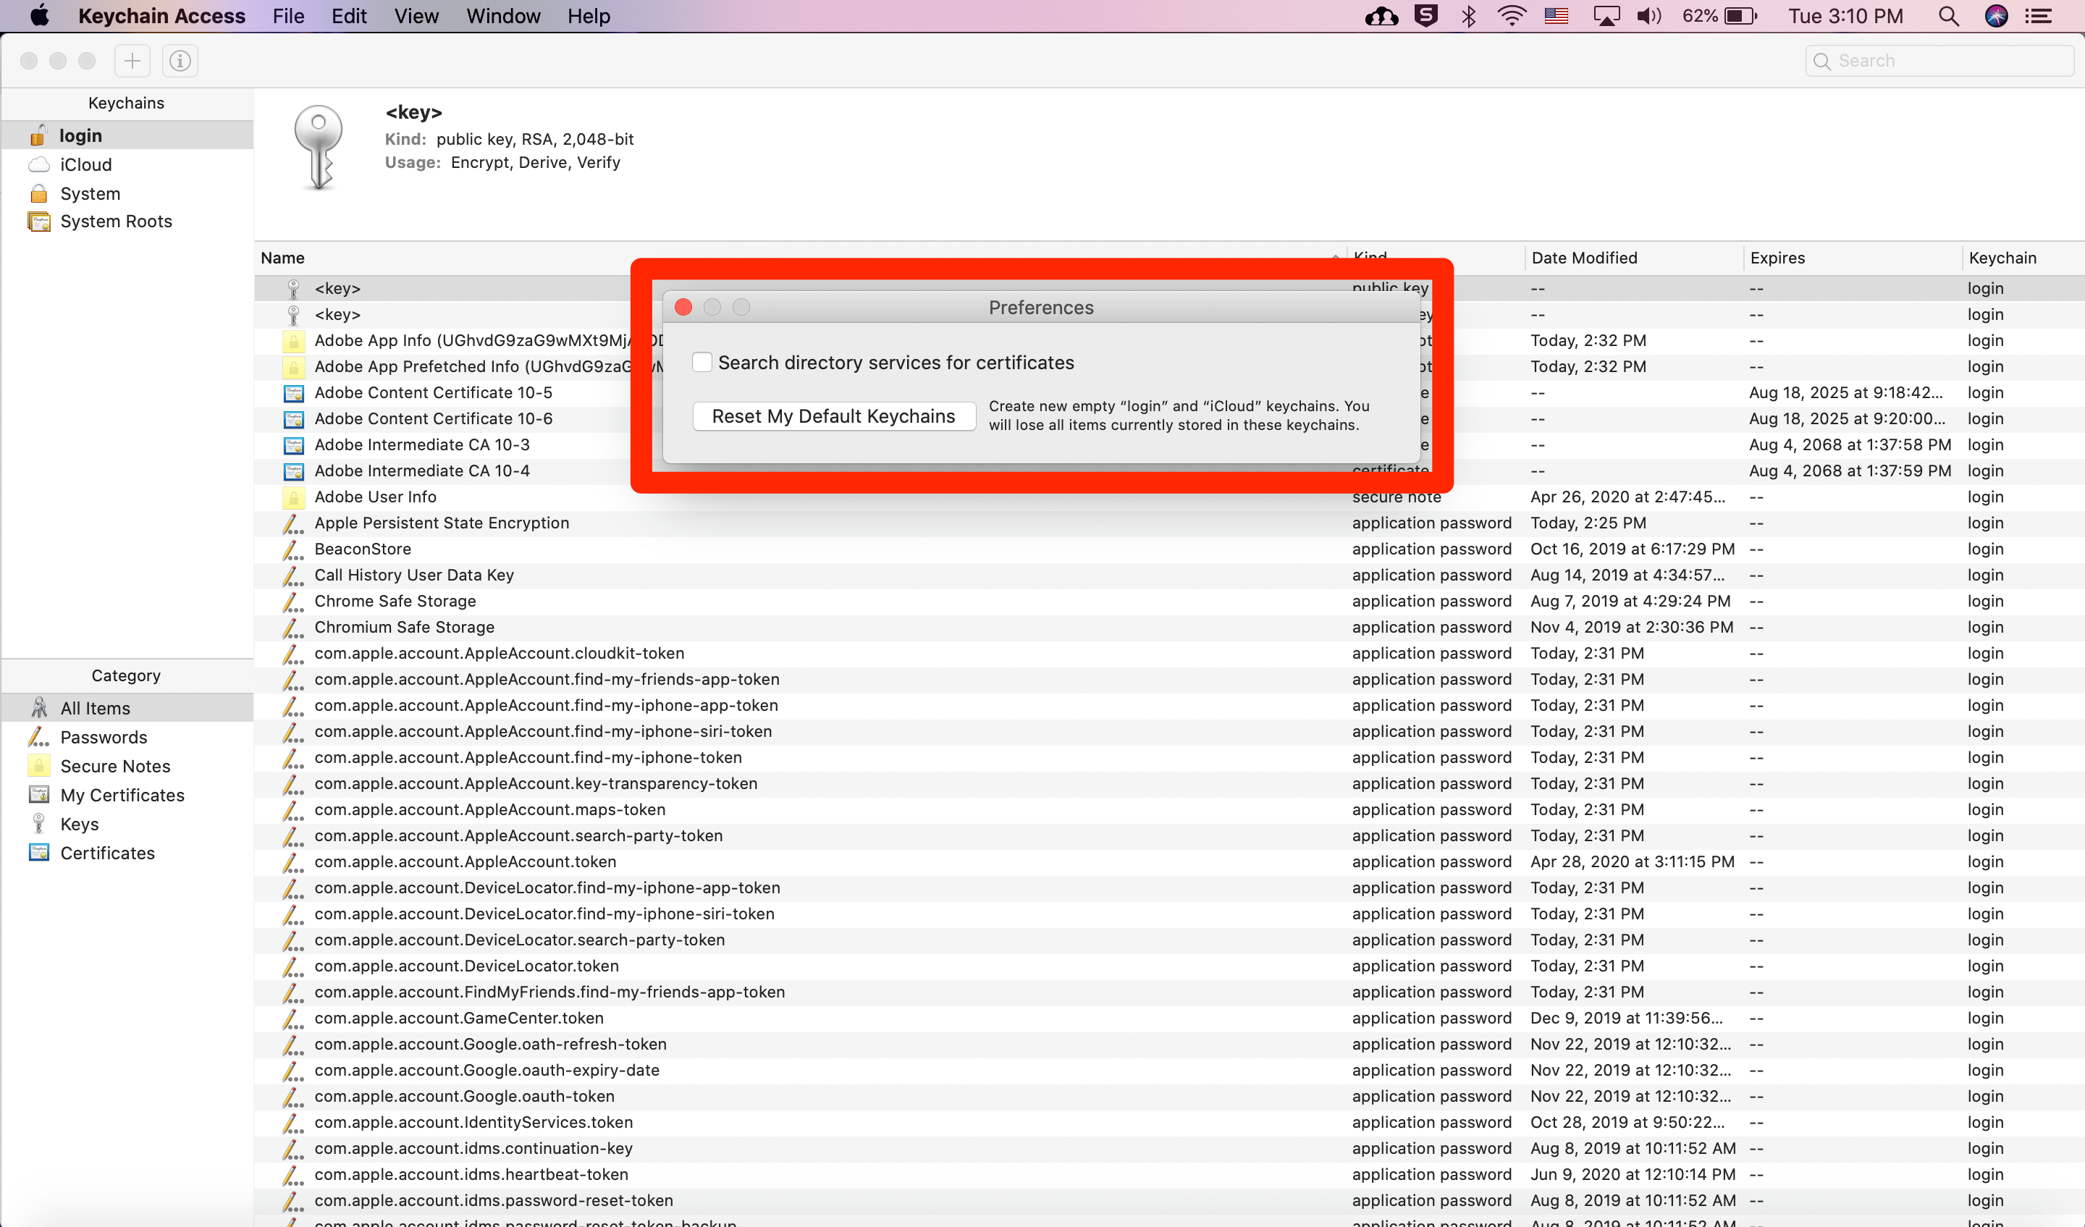Open the Siri menu bar icon
The width and height of the screenshot is (2085, 1227).
click(x=1996, y=16)
